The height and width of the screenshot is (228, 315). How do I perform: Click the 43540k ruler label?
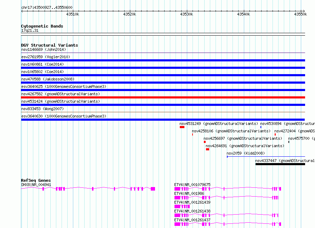(244, 14)
